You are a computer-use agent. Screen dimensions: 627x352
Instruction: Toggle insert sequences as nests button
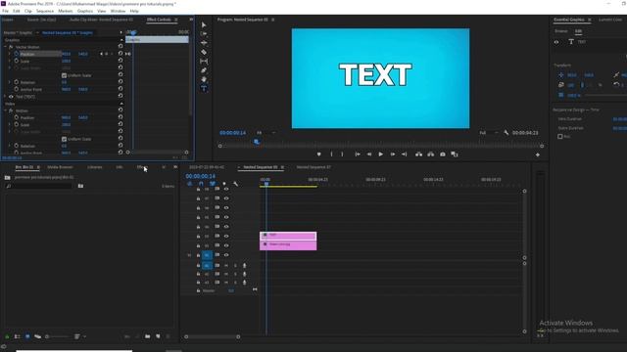click(x=189, y=184)
